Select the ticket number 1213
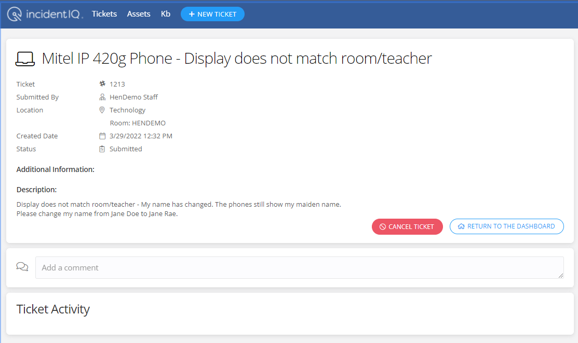Screen dimensions: 578x343 pyautogui.click(x=117, y=84)
